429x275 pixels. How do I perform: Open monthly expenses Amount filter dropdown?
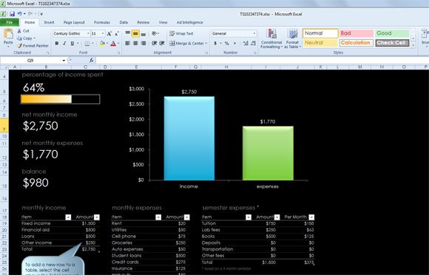(x=187, y=217)
